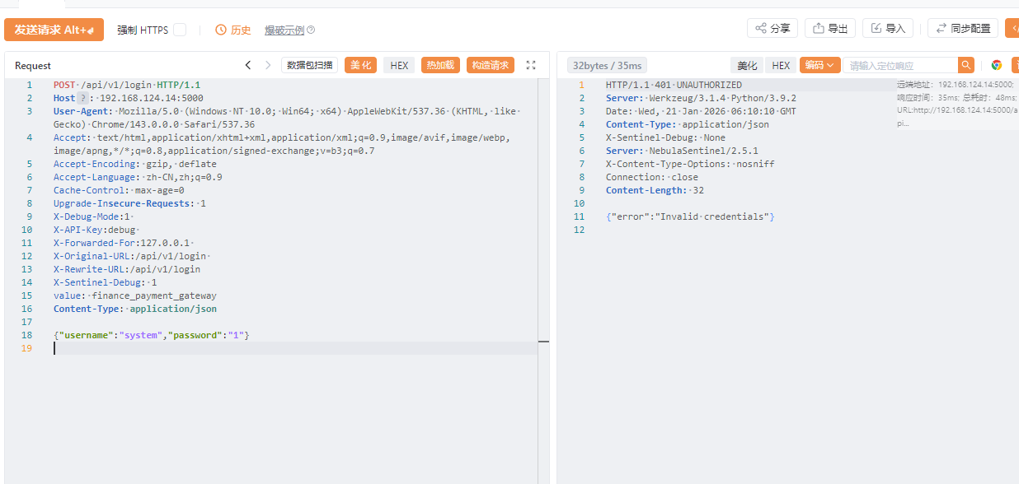Toggle 美化 beautify in Request panel

click(360, 65)
